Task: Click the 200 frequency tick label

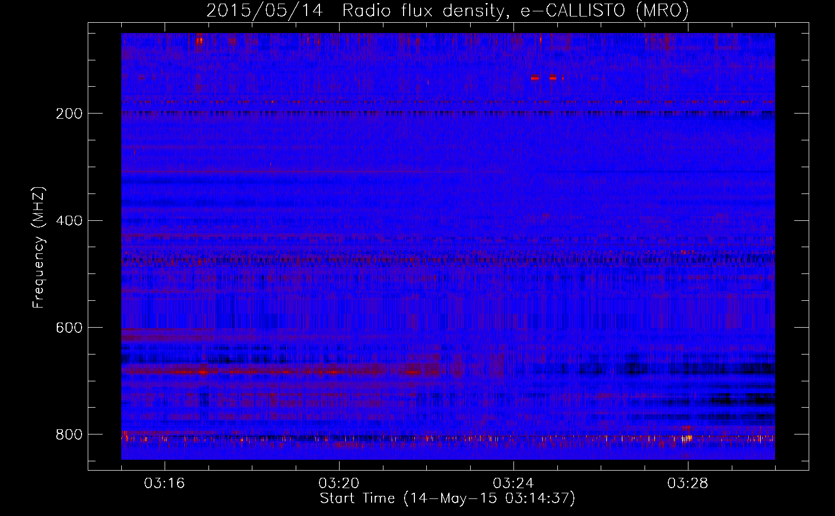Action: click(69, 114)
